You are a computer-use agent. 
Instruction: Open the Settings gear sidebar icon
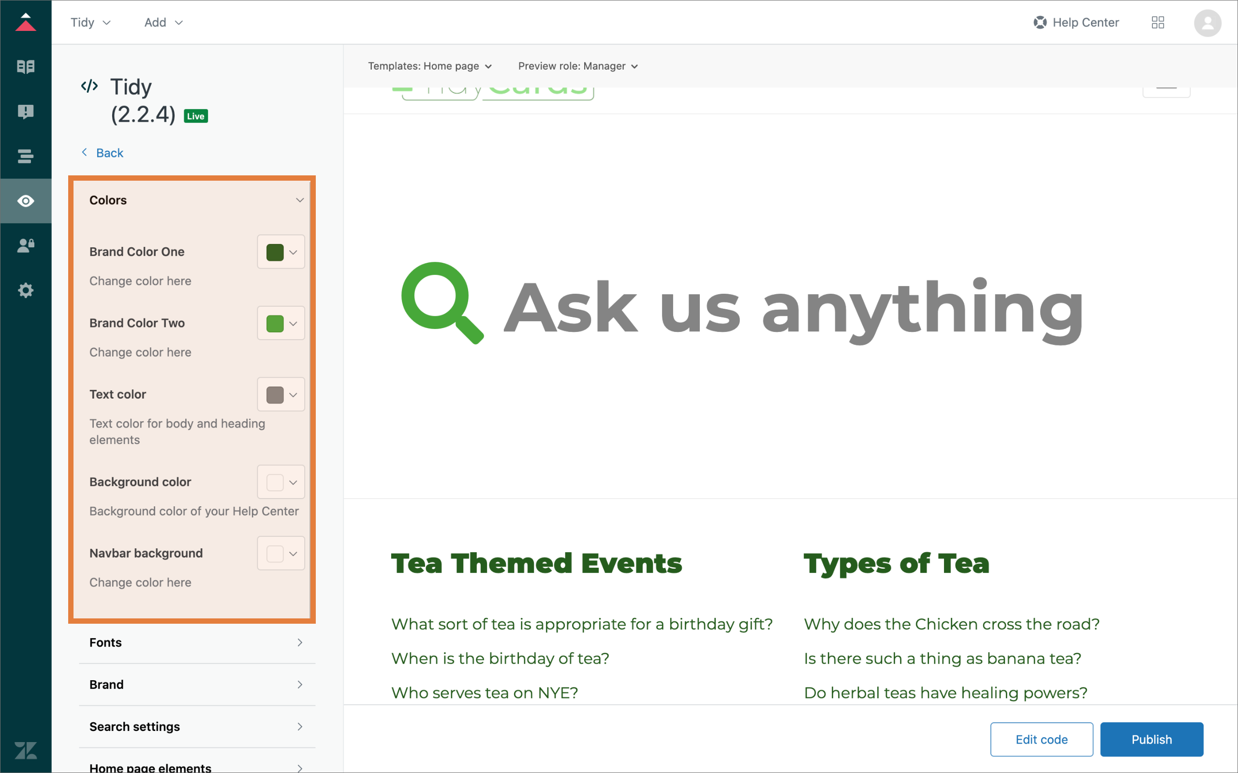tap(26, 290)
